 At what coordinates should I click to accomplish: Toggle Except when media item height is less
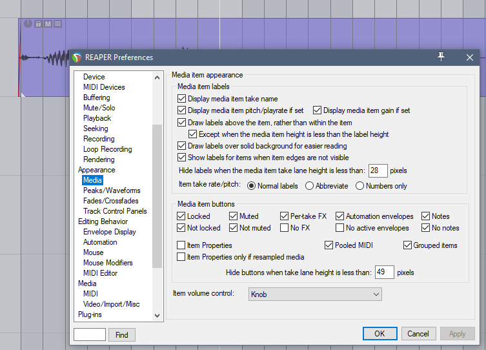192,134
